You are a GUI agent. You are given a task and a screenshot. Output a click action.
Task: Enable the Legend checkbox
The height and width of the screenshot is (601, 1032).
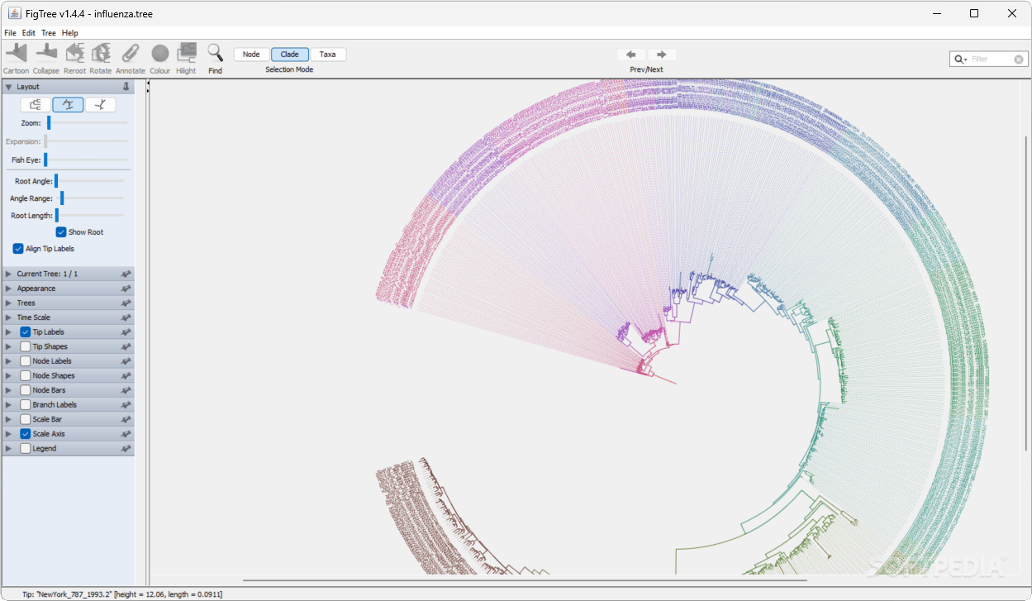[26, 448]
